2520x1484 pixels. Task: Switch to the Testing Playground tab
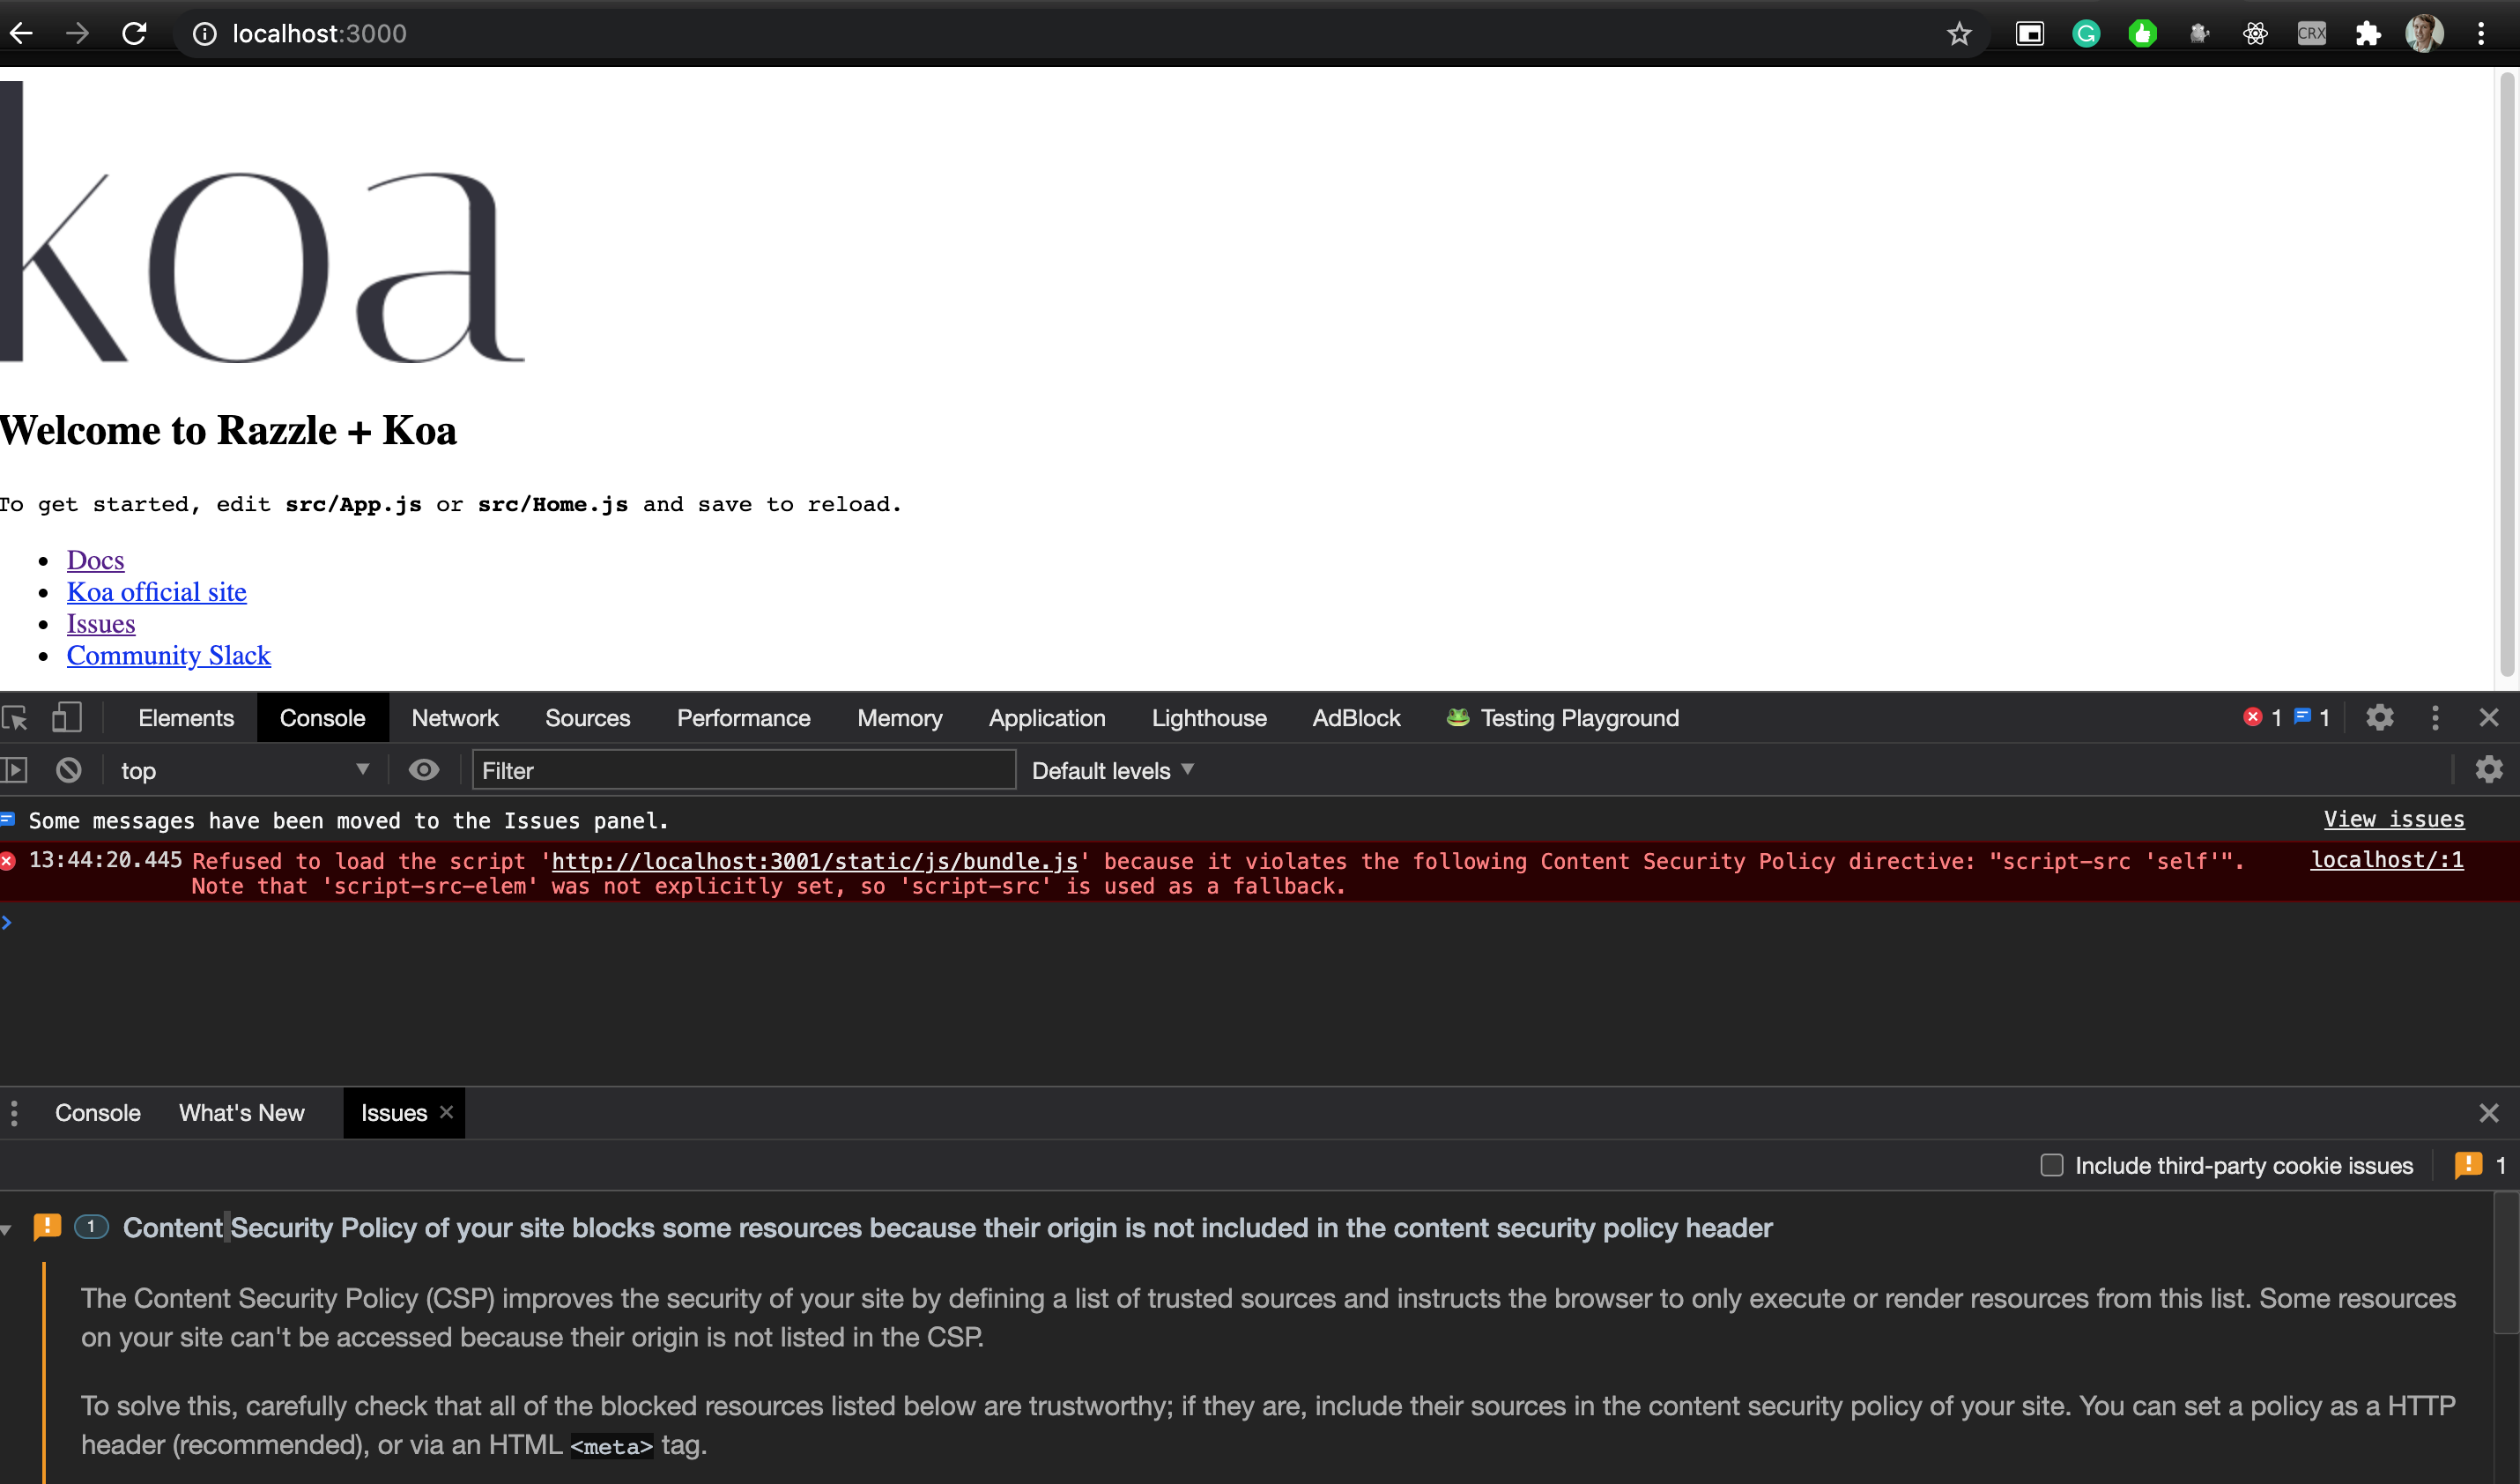pos(1563,718)
